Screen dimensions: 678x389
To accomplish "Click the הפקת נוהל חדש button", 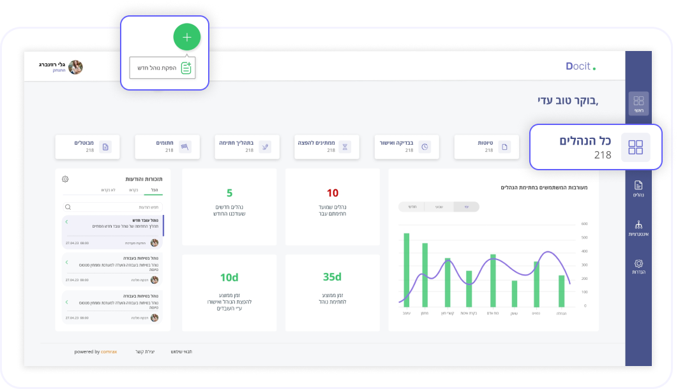I will 162,68.
